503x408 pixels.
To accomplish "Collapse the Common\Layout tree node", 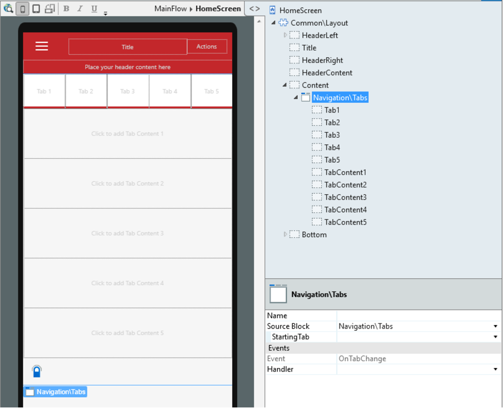I will 273,23.
